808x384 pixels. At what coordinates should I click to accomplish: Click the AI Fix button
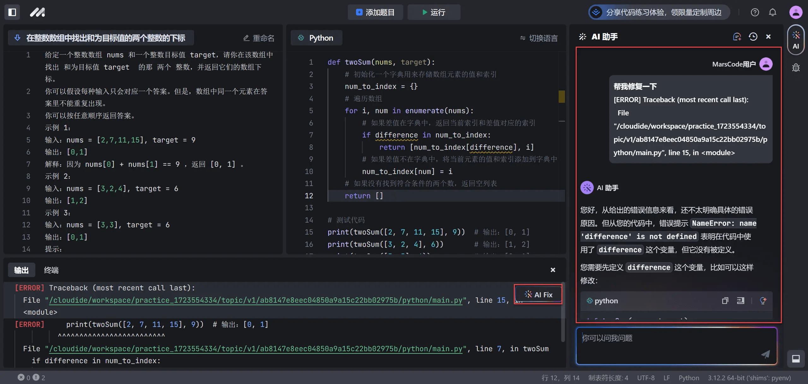point(538,294)
